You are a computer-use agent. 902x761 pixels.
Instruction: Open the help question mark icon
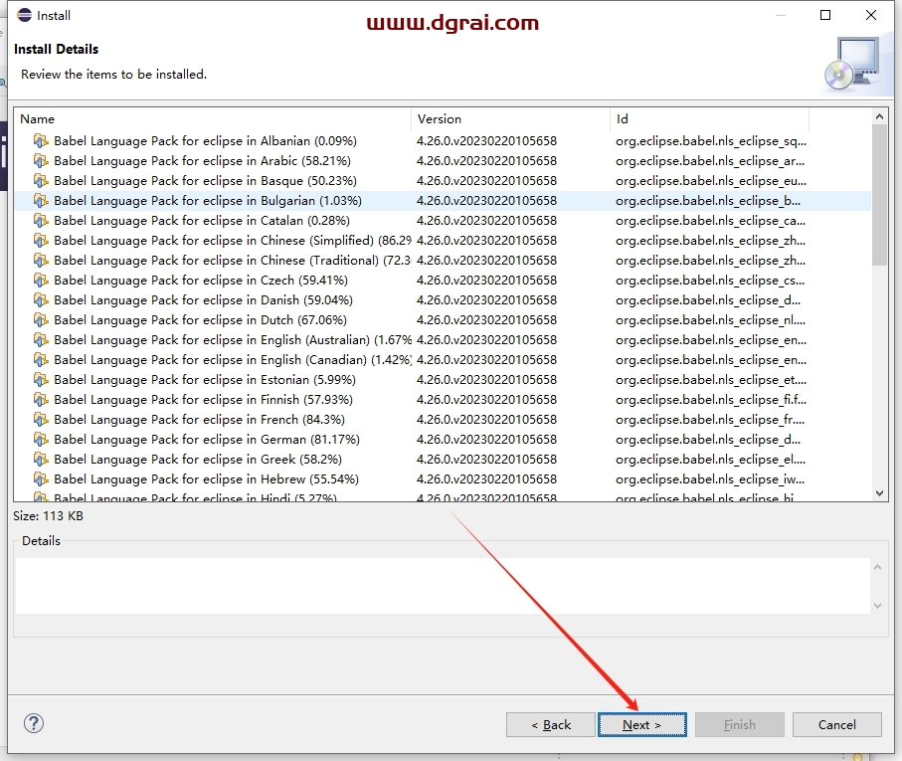tap(34, 723)
